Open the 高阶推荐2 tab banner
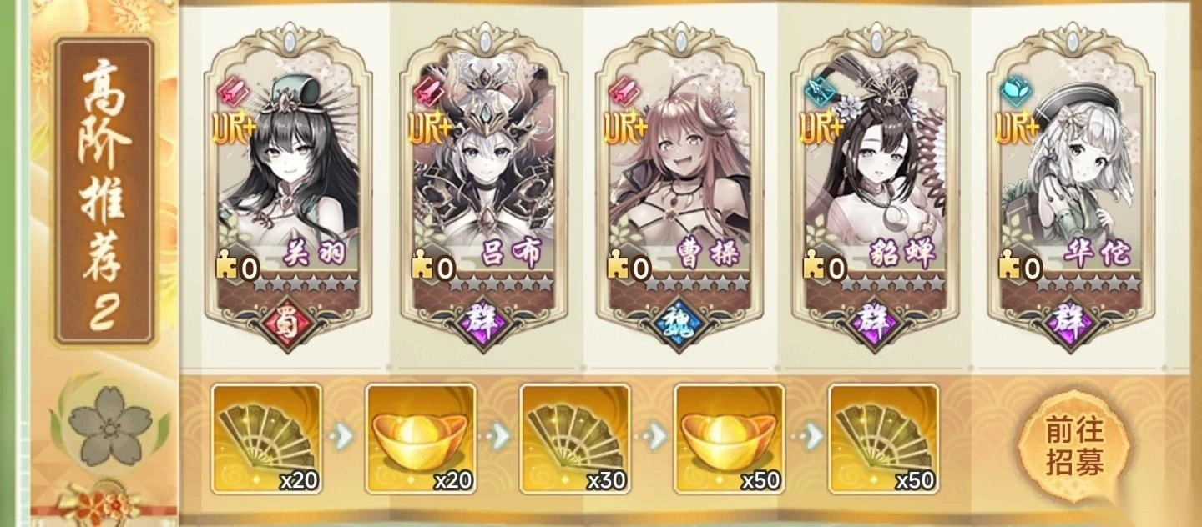Viewport: 1202px width, 527px height. (x=104, y=192)
